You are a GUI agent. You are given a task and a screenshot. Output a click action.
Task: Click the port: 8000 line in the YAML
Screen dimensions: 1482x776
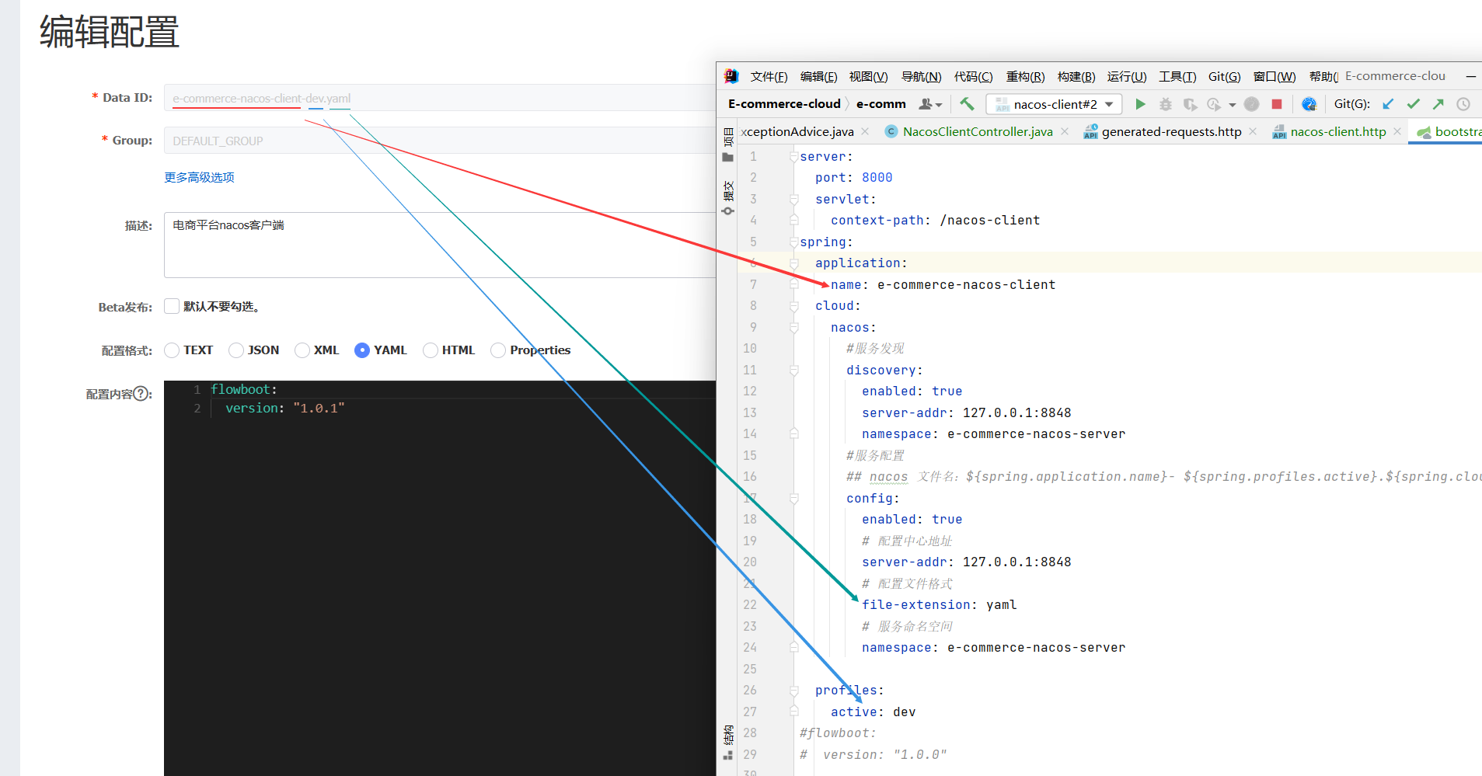pos(853,178)
